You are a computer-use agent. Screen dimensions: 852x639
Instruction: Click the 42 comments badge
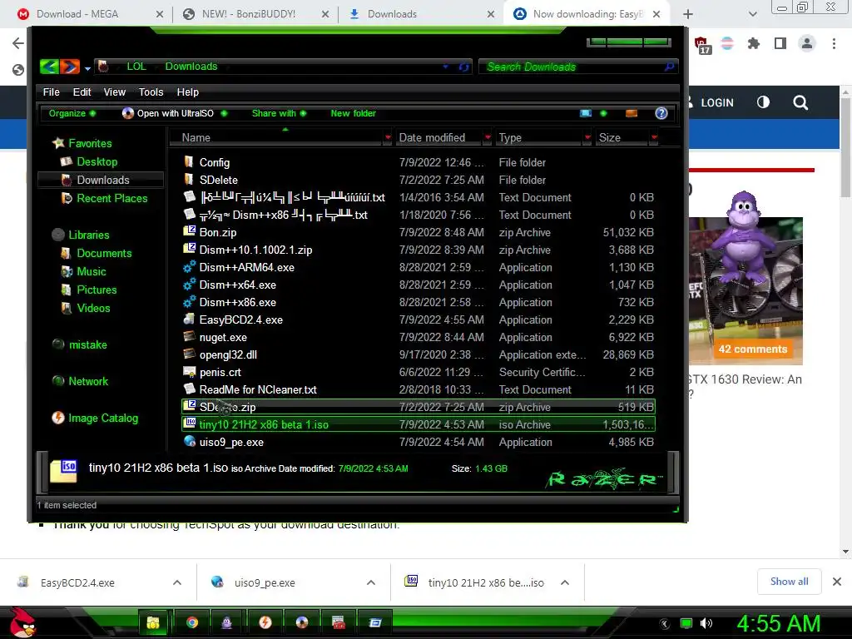752,349
